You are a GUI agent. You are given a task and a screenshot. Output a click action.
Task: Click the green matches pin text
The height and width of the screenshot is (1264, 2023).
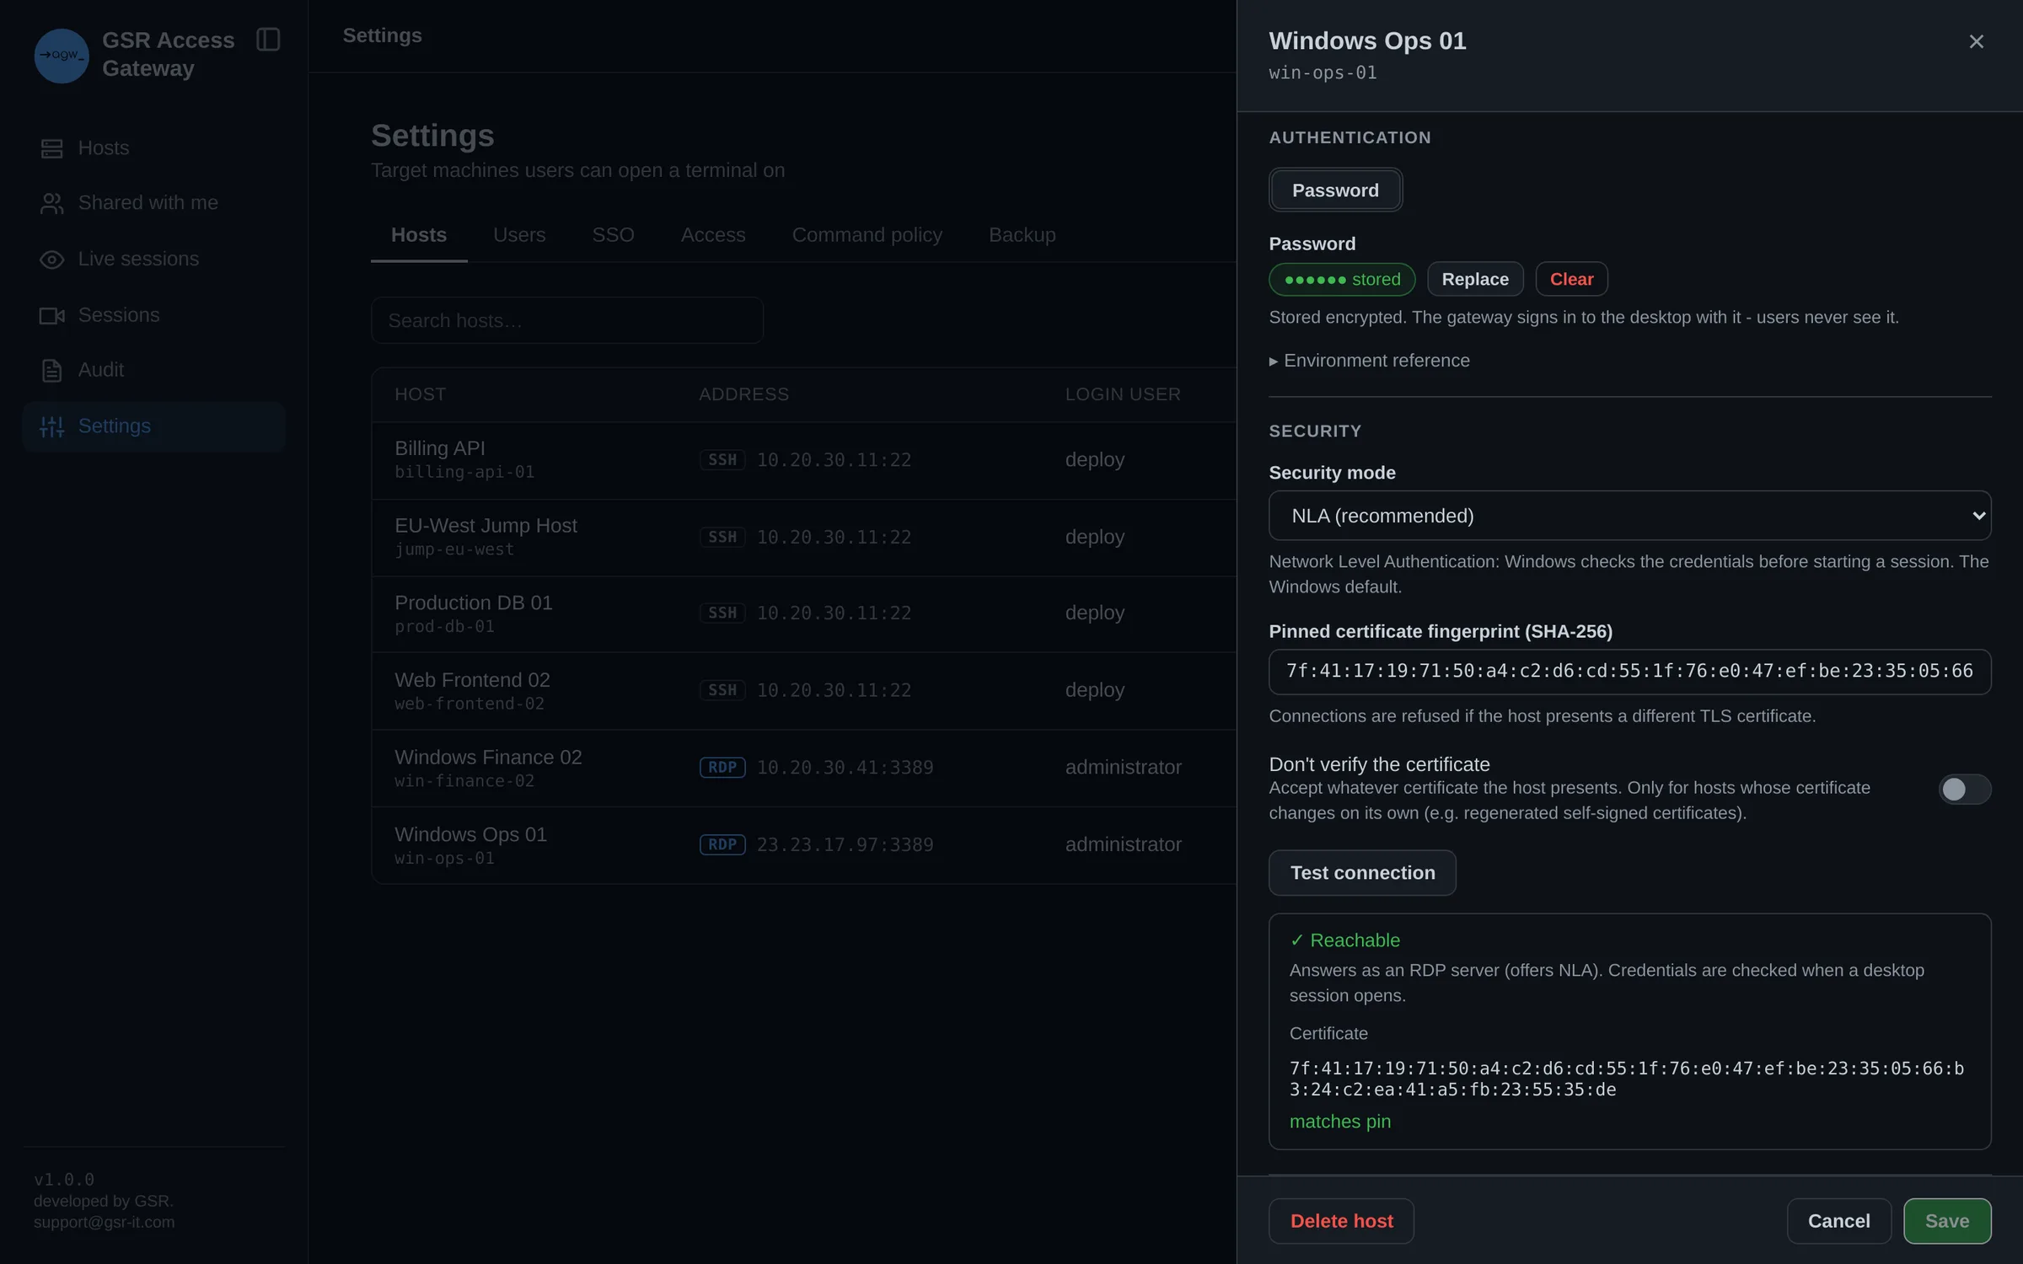tap(1339, 1122)
